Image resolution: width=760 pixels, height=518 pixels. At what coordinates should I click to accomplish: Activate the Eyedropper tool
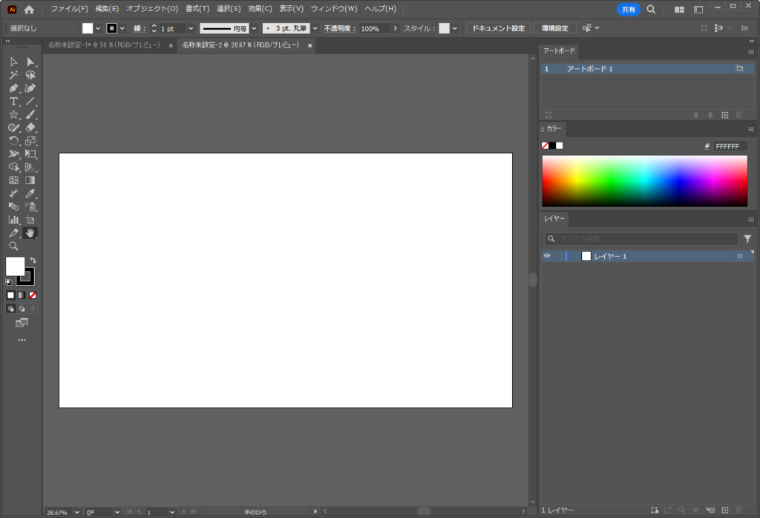tap(30, 193)
